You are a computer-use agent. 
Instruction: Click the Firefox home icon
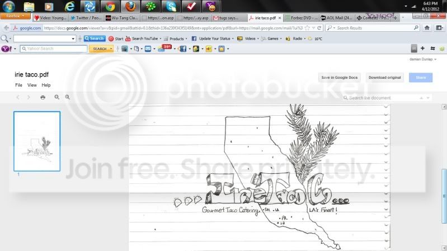click(x=427, y=27)
